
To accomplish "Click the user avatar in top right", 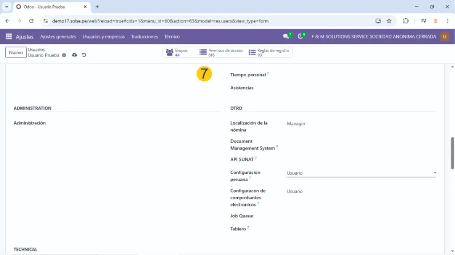I will pyautogui.click(x=444, y=36).
